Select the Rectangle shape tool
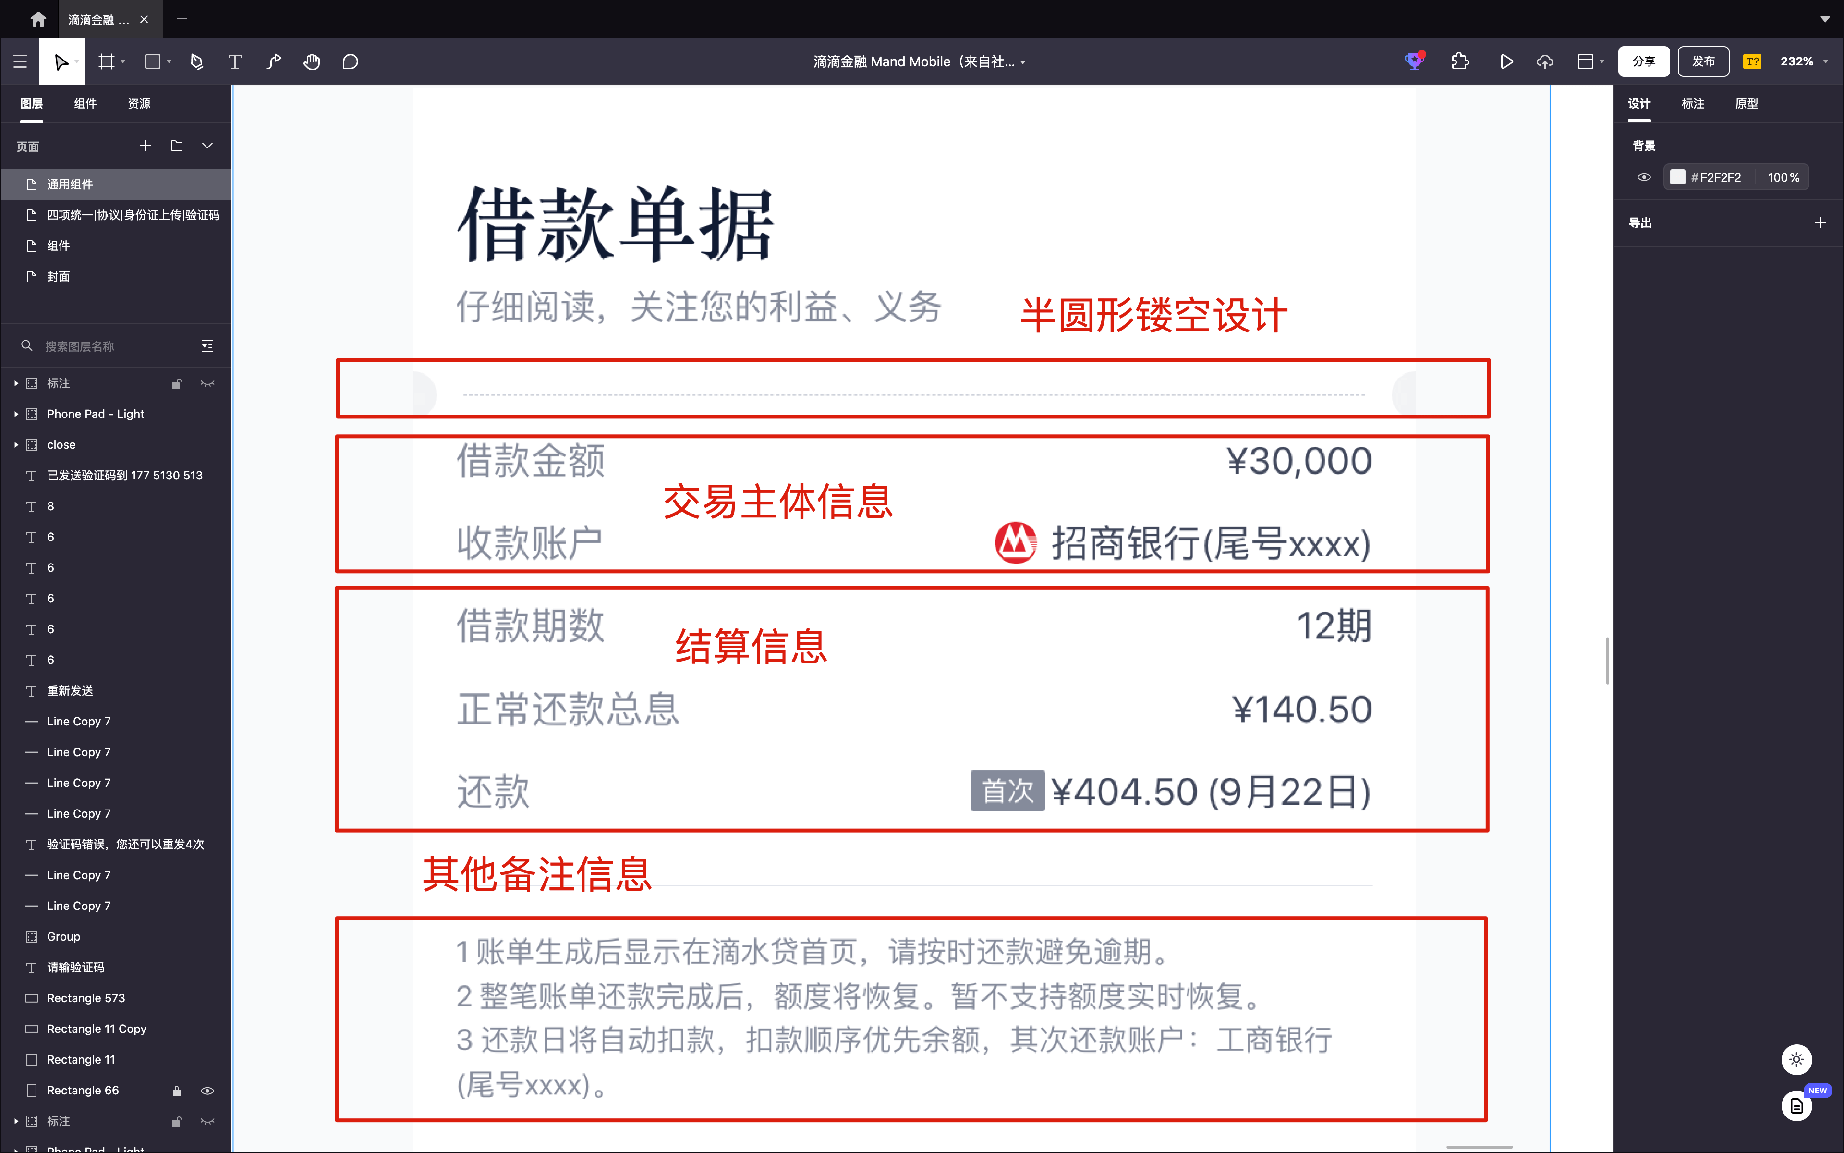Image resolution: width=1844 pixels, height=1153 pixels. (152, 62)
